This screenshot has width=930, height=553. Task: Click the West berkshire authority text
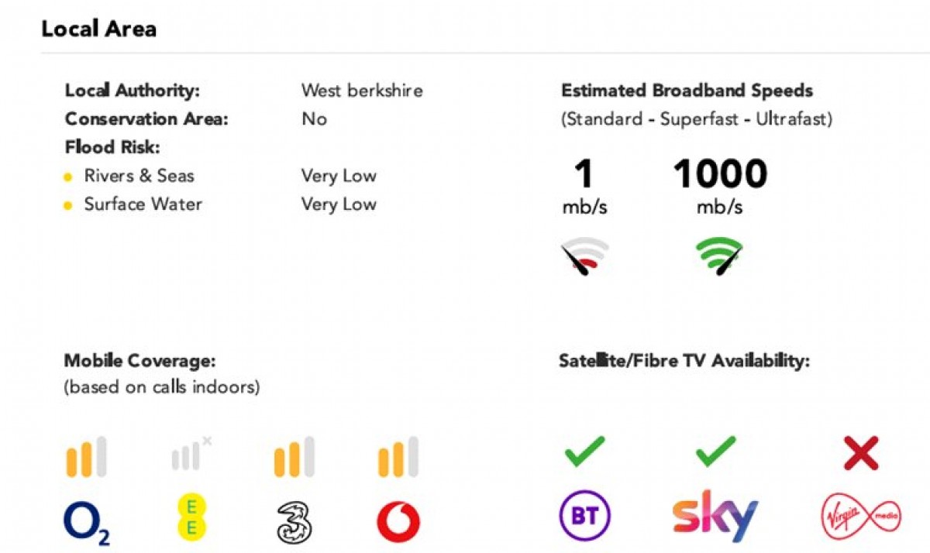pyautogui.click(x=362, y=91)
